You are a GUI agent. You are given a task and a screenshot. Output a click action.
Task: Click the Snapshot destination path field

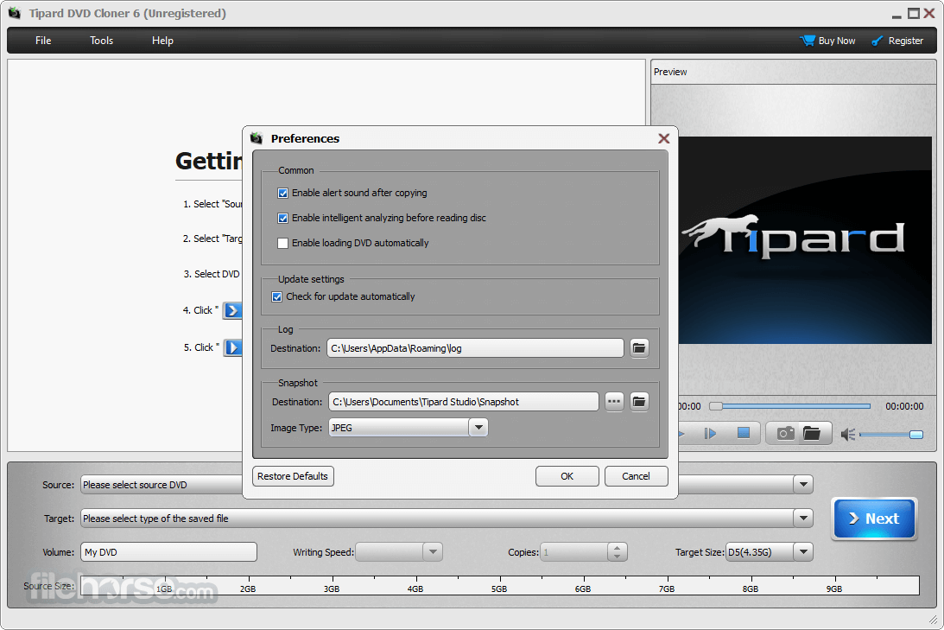pyautogui.click(x=464, y=402)
